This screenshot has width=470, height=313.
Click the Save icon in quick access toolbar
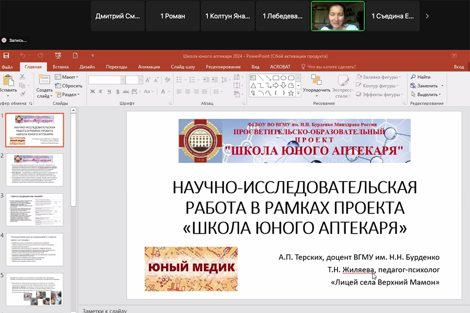click(x=6, y=55)
